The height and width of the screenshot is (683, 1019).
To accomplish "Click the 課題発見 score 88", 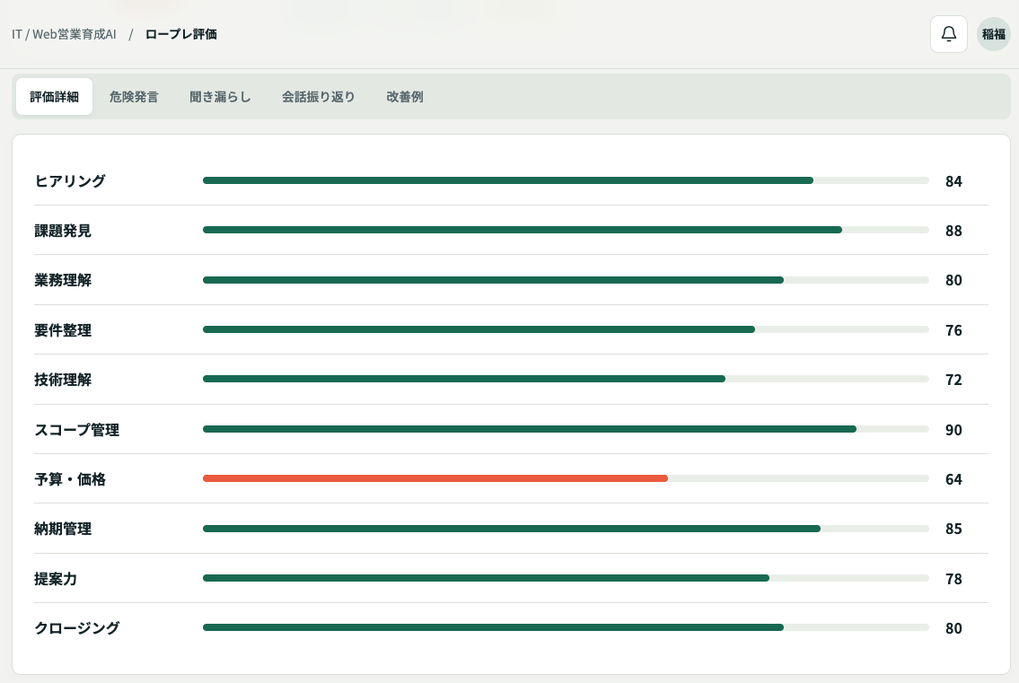I will point(953,231).
